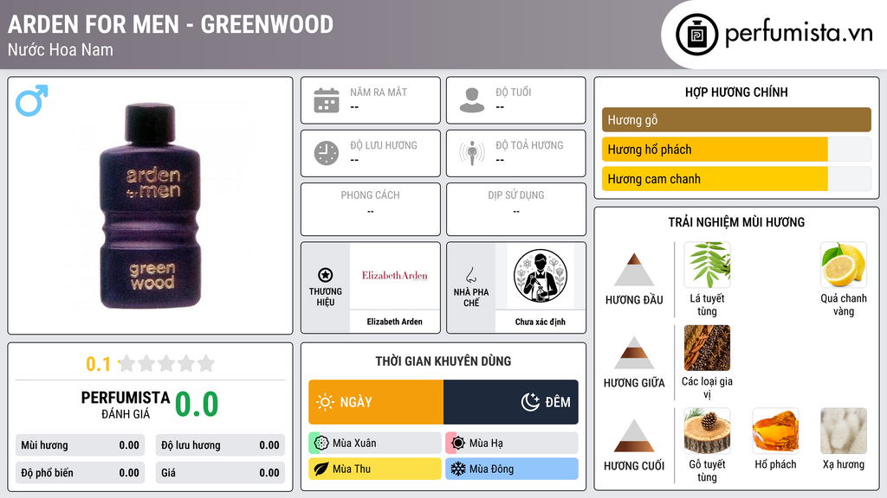
Task: Open the Các loại gia vị spices image
Action: (x=707, y=348)
